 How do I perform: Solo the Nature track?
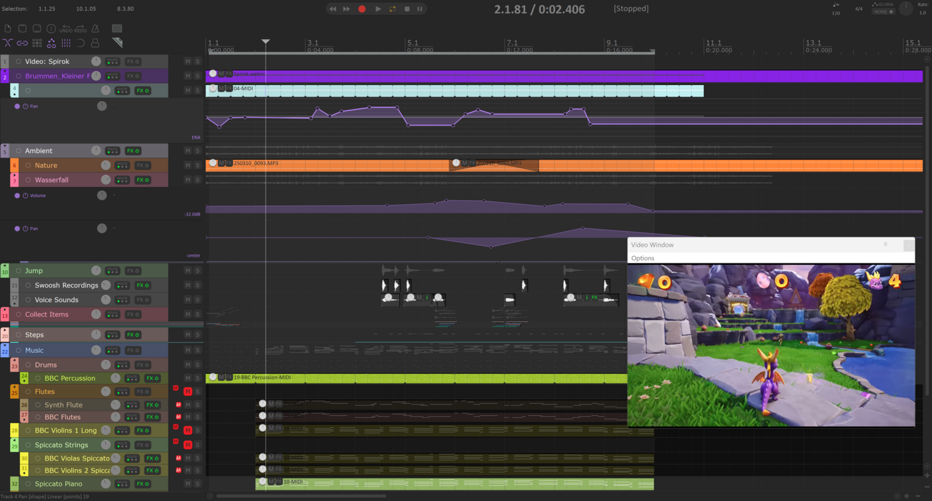198,166
